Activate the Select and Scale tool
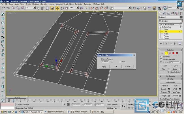Viewport: 184px width, 114px height. tap(67, 8)
